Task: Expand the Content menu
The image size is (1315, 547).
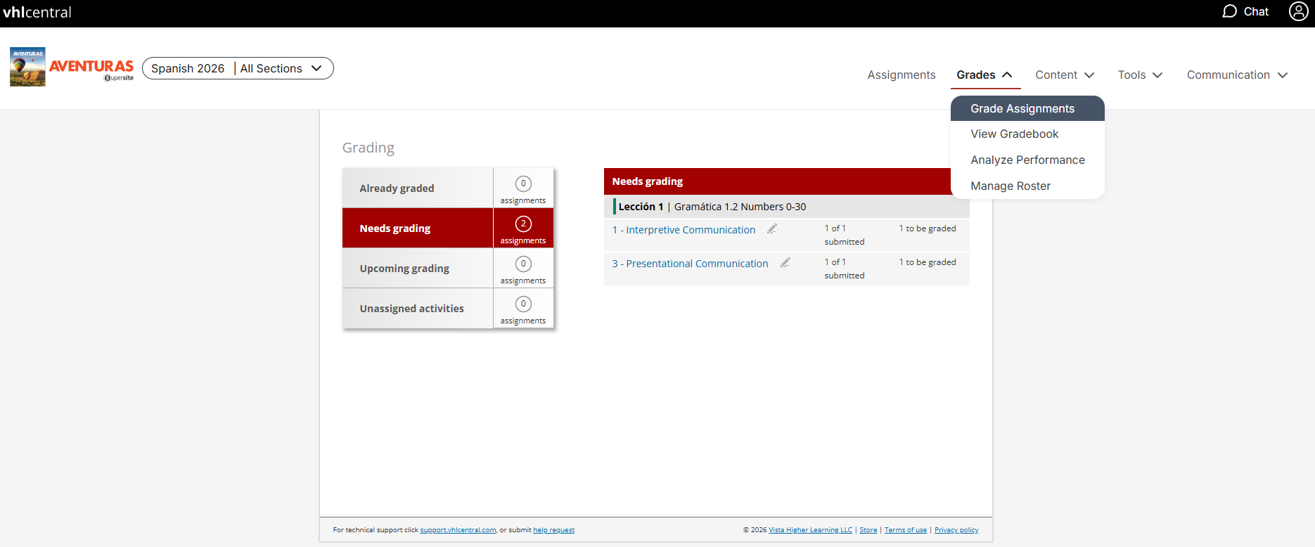Action: pos(1065,75)
